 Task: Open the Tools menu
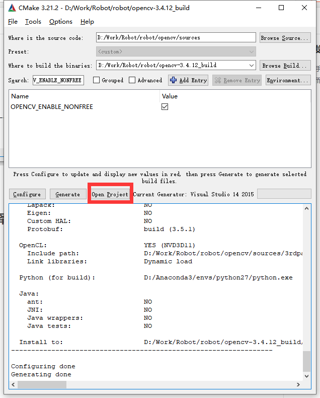(x=33, y=22)
